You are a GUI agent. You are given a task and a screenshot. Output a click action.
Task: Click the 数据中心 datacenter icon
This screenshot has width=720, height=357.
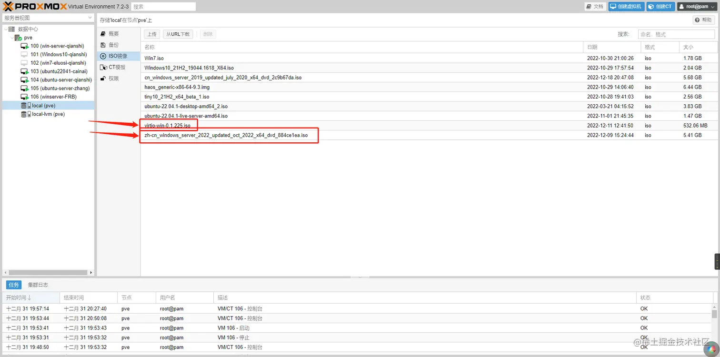click(x=12, y=29)
